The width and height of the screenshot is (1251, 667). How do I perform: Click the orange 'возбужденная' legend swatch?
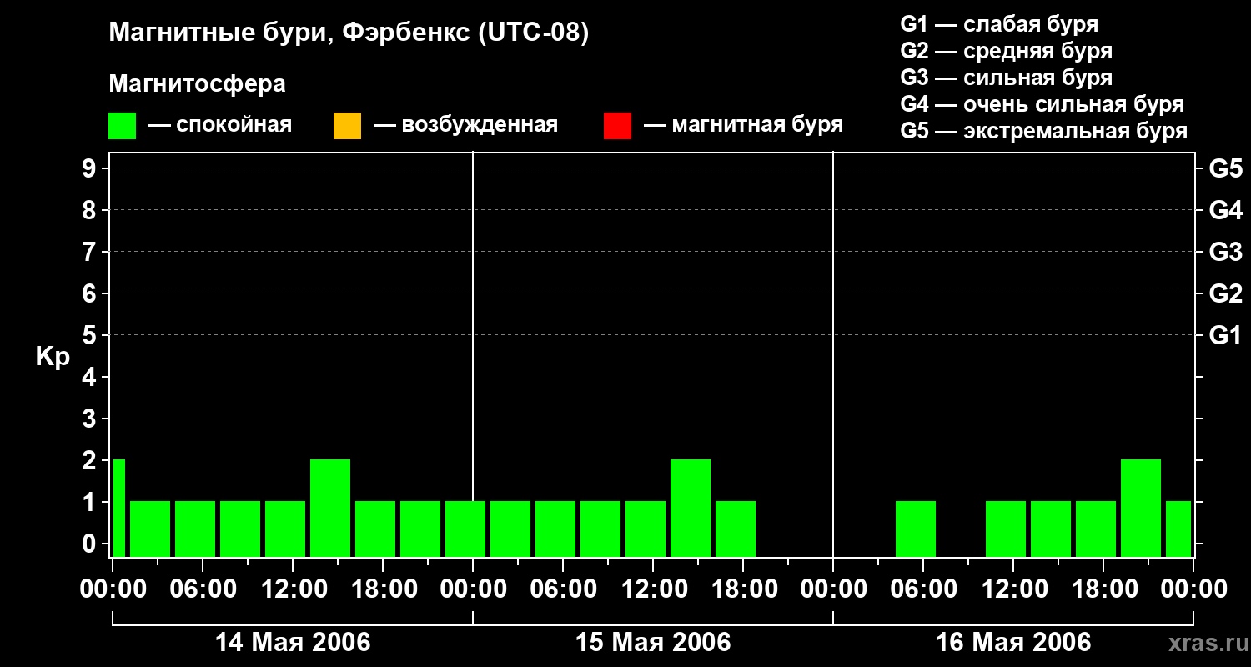coord(347,126)
